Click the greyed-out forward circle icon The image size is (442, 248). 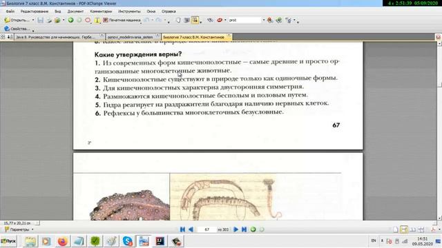(79, 20)
